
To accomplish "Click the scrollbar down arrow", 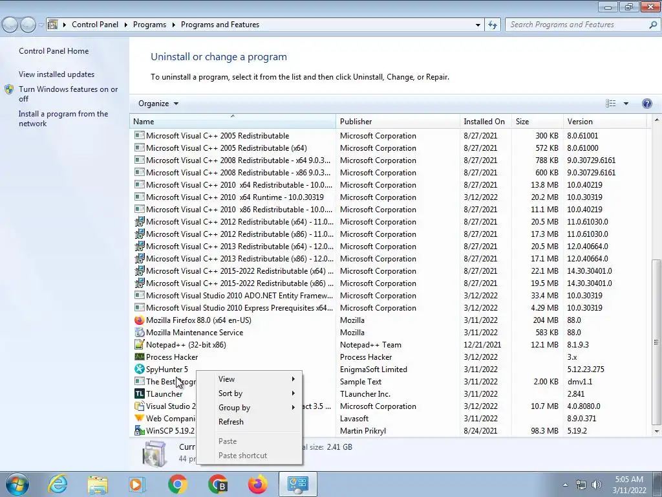I will point(657,431).
